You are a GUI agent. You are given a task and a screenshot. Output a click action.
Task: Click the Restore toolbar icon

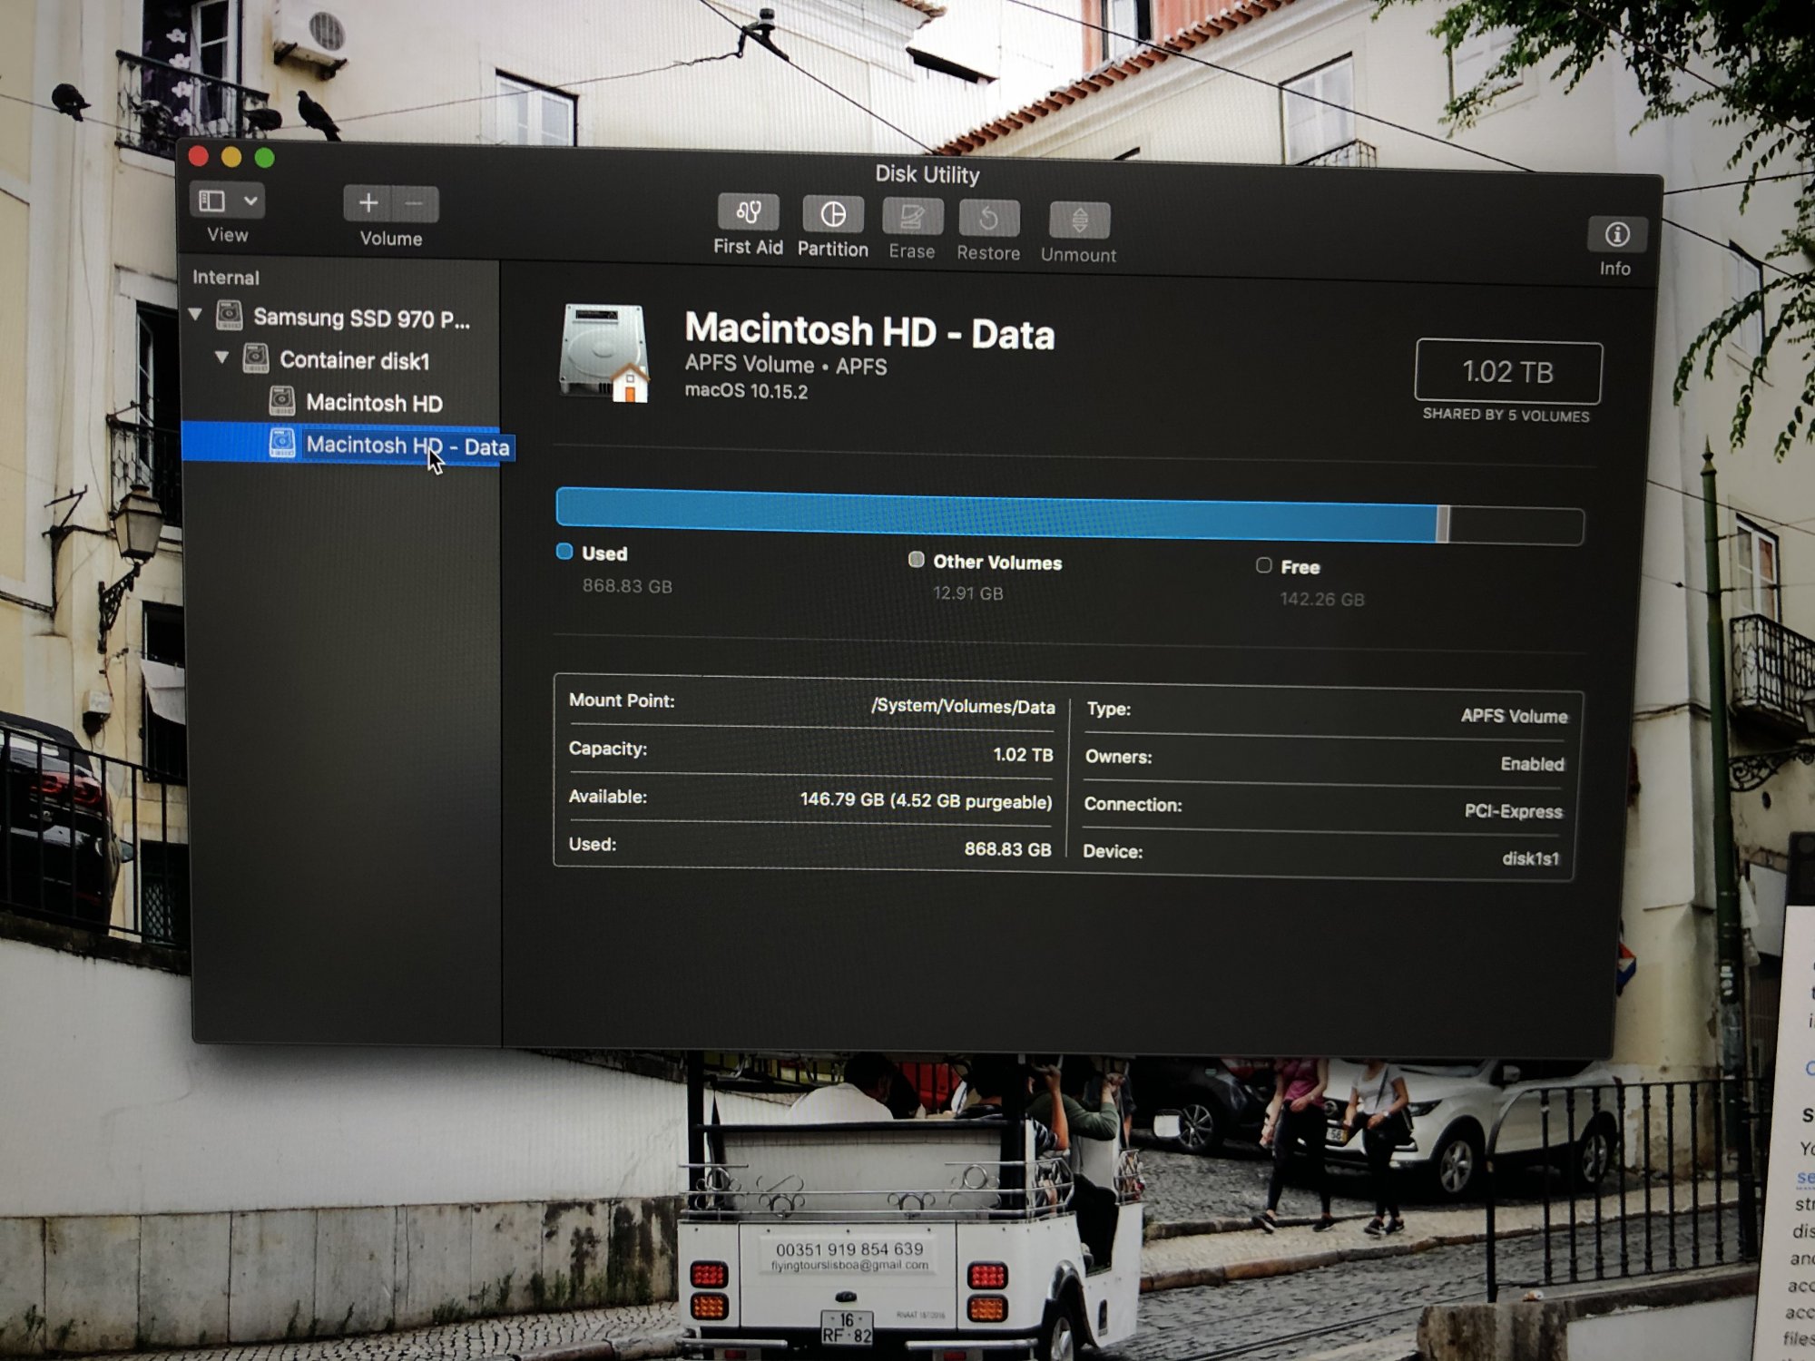click(x=988, y=219)
